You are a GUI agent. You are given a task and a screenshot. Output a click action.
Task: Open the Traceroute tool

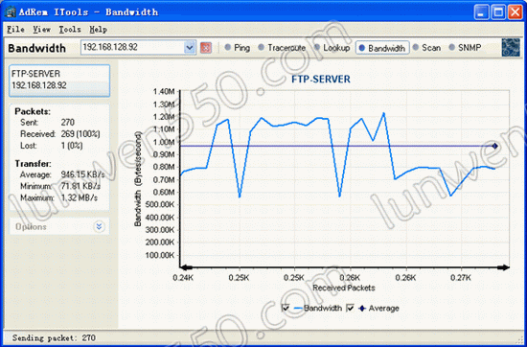coord(282,48)
